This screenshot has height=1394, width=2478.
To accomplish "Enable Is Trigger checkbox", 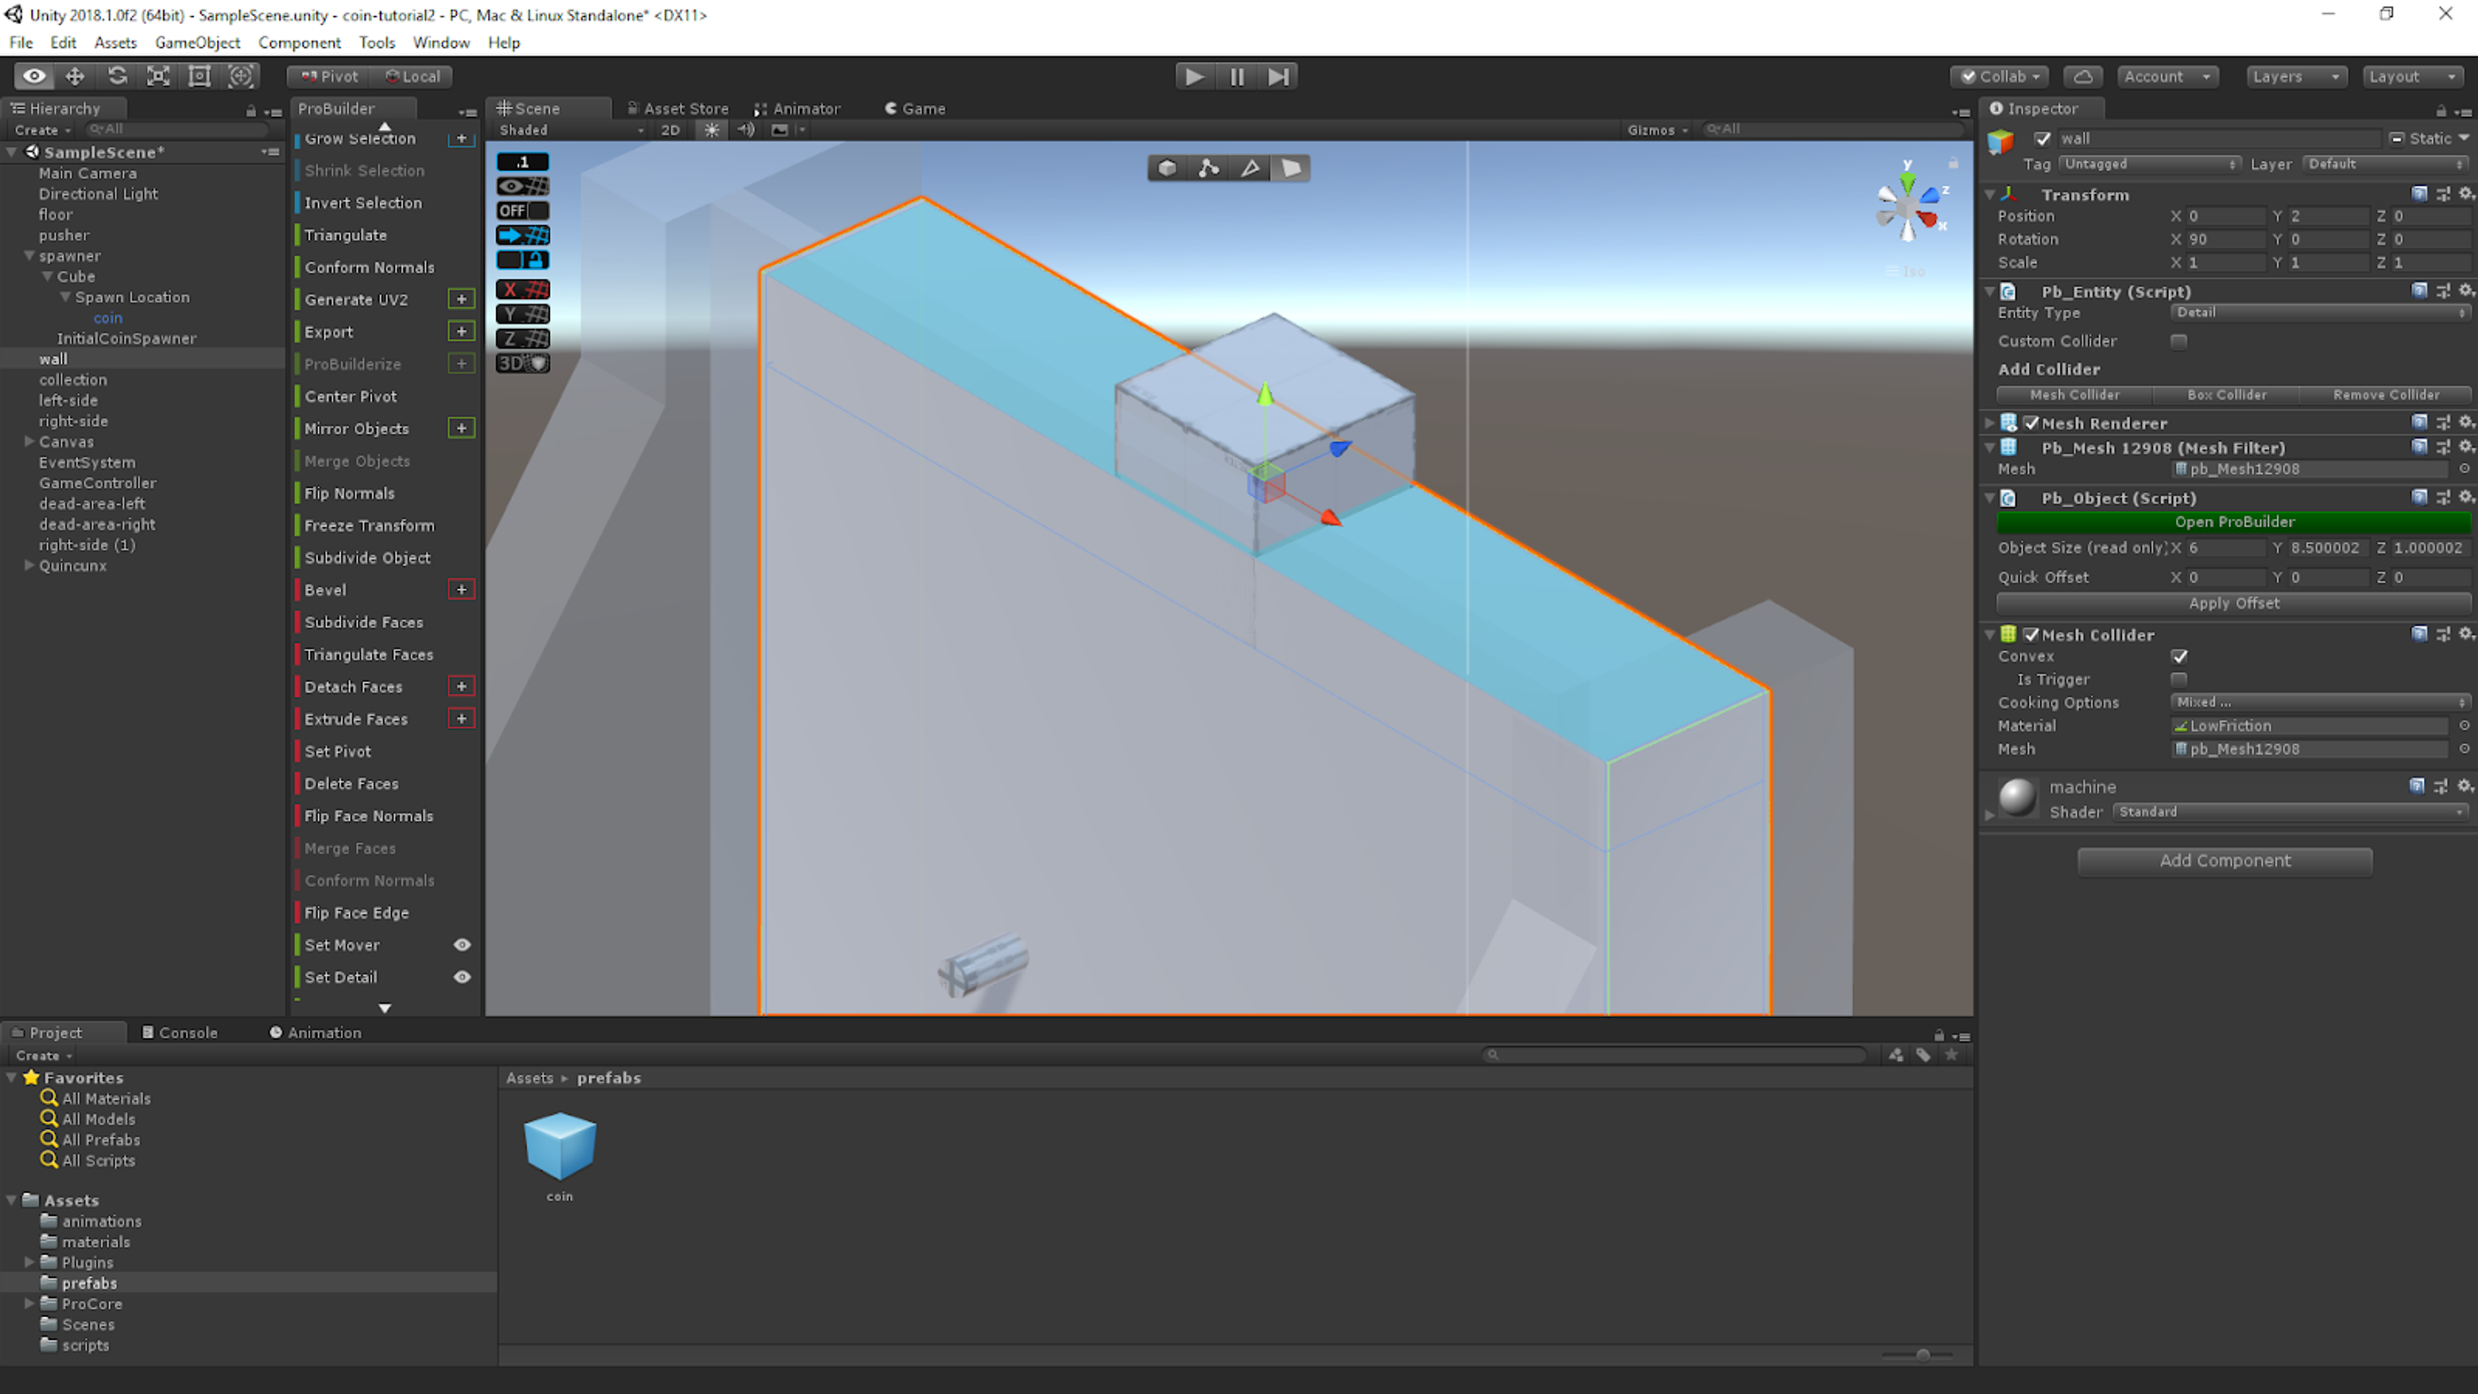I will click(2179, 679).
